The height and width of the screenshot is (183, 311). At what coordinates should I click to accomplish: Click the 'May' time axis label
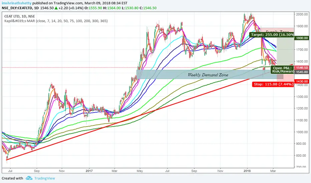point(140,171)
